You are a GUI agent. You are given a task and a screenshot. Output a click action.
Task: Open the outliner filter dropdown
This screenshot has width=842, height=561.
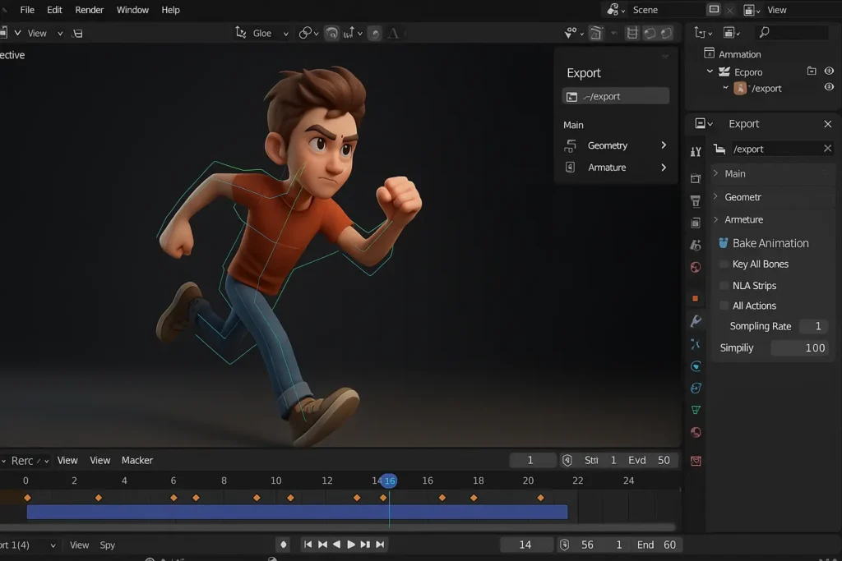tap(731, 33)
